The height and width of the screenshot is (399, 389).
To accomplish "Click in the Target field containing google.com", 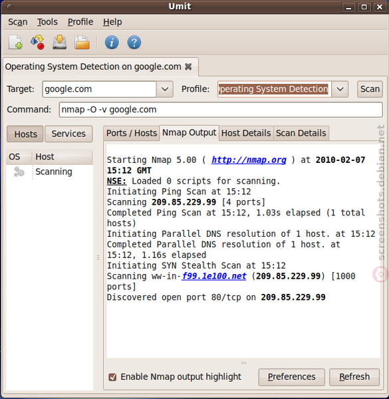I will click(x=99, y=89).
